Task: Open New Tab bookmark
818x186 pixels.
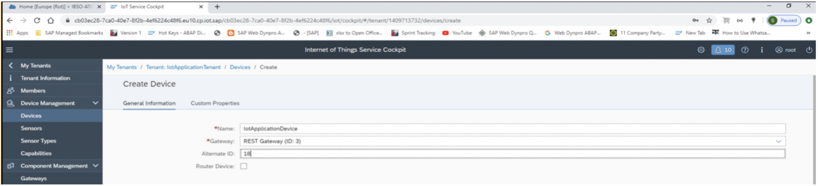Action: point(690,33)
